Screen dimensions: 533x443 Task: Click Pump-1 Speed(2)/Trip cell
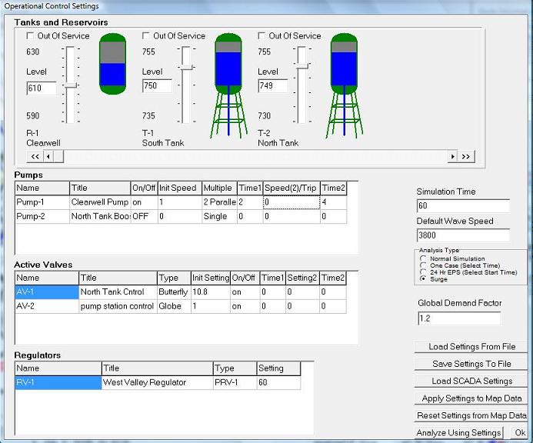point(291,202)
